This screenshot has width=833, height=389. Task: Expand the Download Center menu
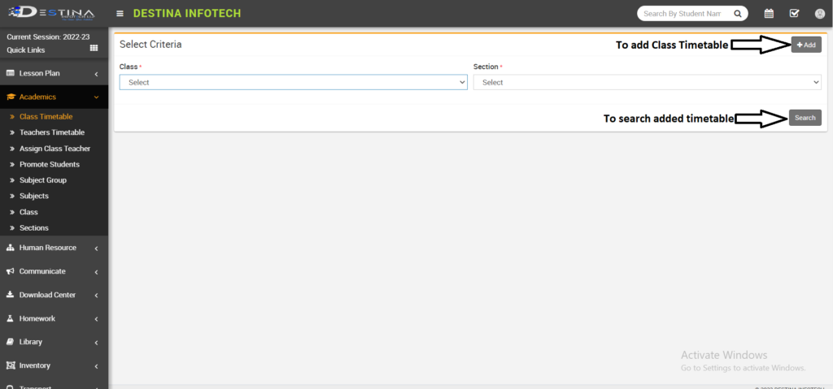pos(54,295)
